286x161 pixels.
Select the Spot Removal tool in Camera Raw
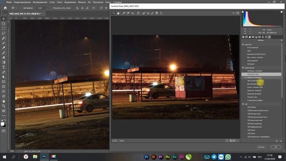(x=143, y=13)
